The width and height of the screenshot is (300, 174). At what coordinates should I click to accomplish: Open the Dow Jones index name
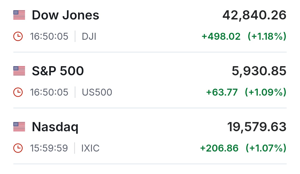coord(66,15)
